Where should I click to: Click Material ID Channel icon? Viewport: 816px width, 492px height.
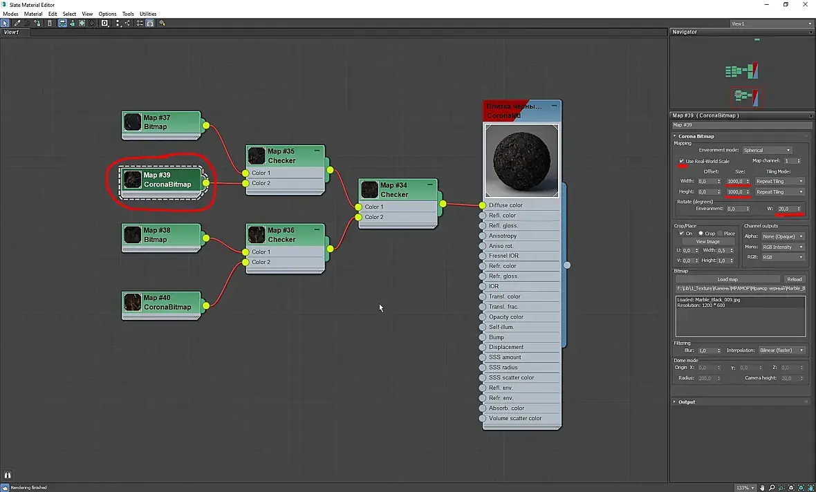point(104,23)
